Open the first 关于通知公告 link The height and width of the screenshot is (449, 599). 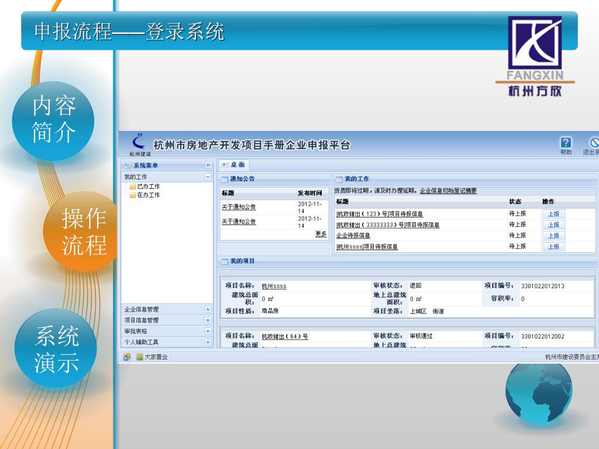(239, 207)
